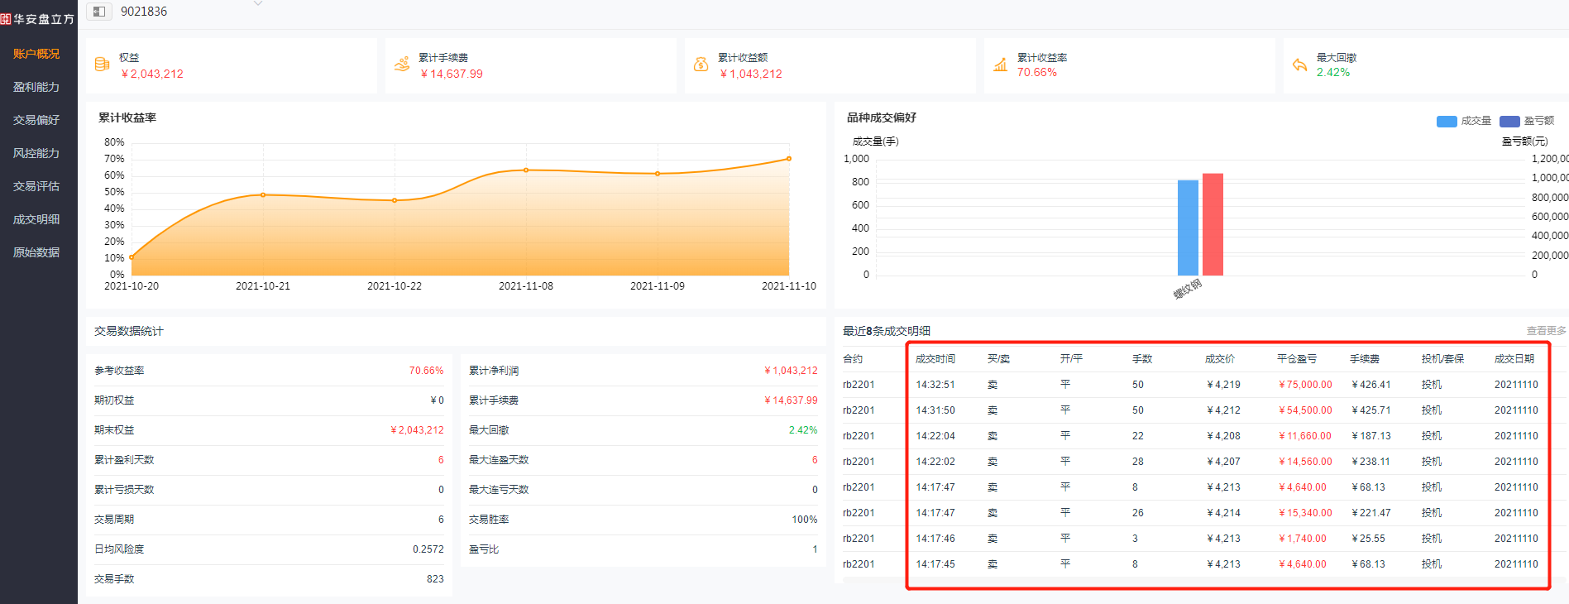Click the 累计收益率 card value 70.66%
The width and height of the screenshot is (1569, 604).
[1037, 73]
